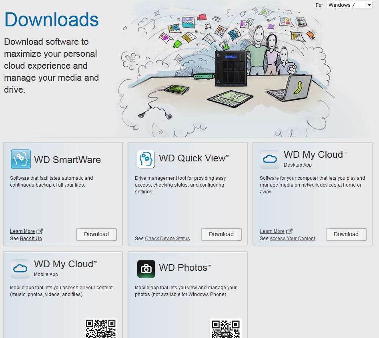Click the WD Photos mobile app description

click(186, 291)
